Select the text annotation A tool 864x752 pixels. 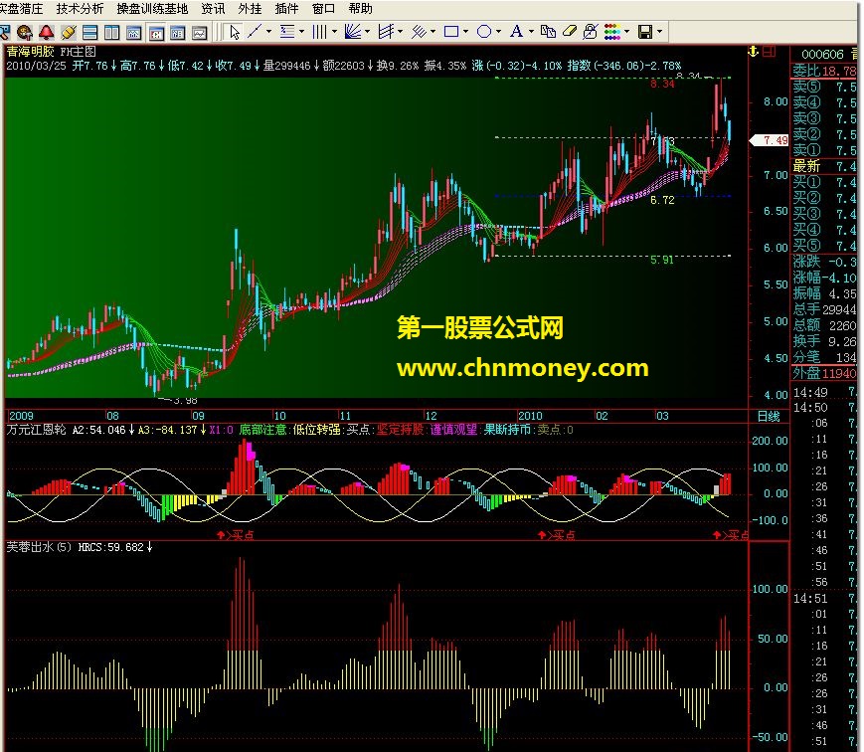point(516,32)
